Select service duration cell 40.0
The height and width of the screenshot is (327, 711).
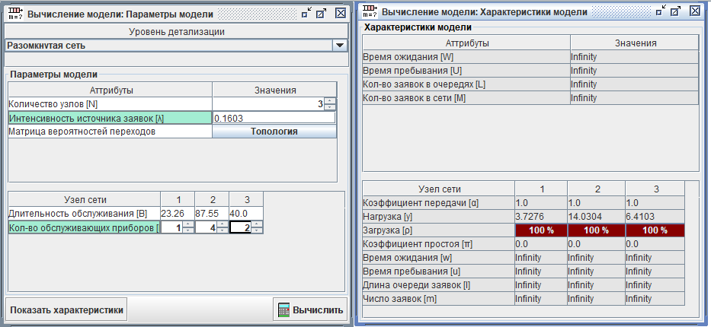[246, 214]
